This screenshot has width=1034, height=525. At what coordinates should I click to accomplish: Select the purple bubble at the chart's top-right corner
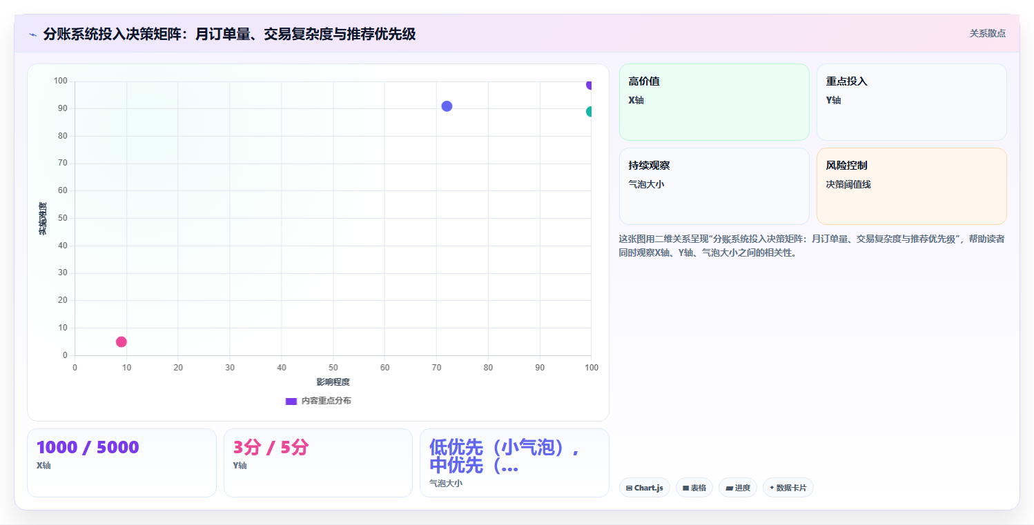coord(589,85)
